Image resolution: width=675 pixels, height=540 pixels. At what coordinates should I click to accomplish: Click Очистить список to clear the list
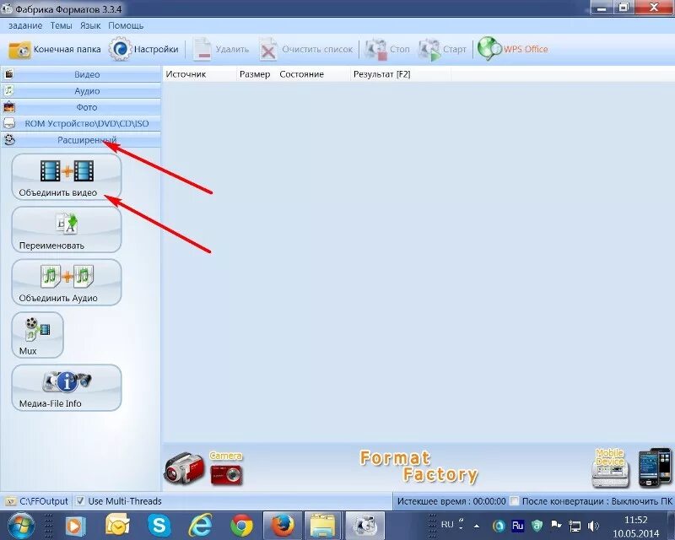tap(306, 50)
